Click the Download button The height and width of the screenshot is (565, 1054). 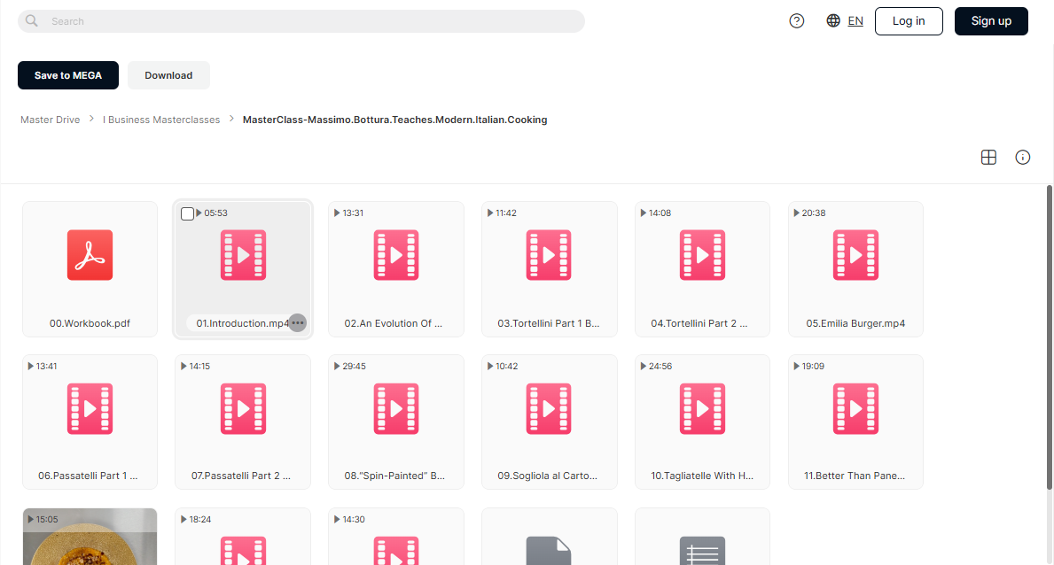(168, 75)
